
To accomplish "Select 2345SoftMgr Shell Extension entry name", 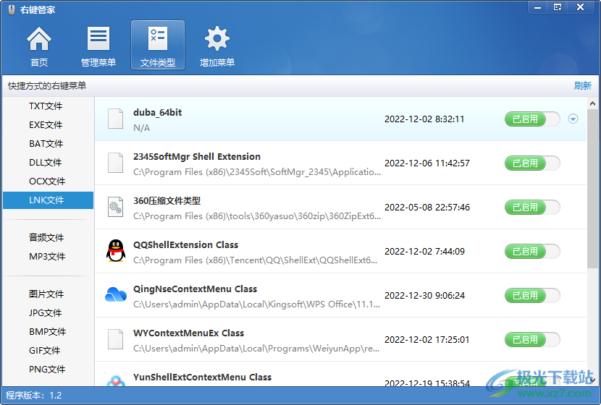I will tap(197, 156).
